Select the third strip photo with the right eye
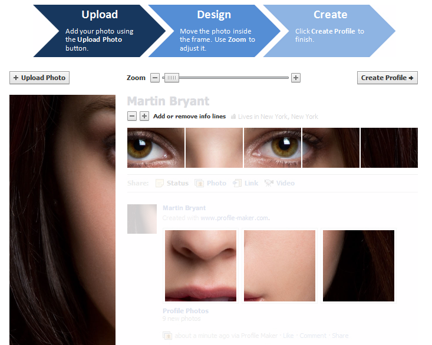Viewport: 432px width, 345px height. point(273,148)
